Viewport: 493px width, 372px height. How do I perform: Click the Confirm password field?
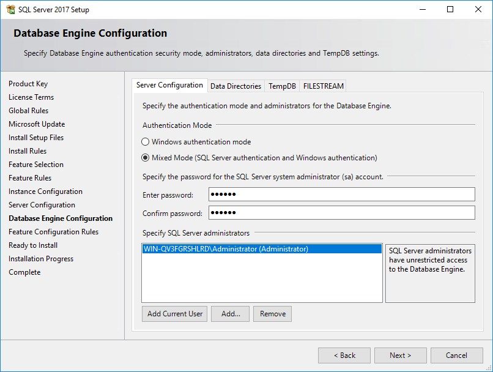click(342, 213)
